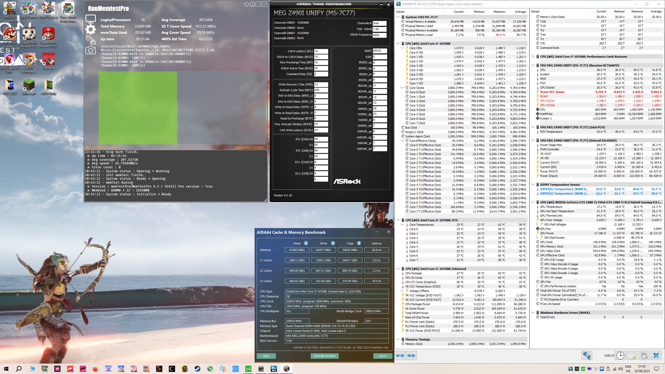Image resolution: width=665 pixels, height=374 pixels.
Task: Expand PCI Express Error Counters row
Action: click(537, 299)
